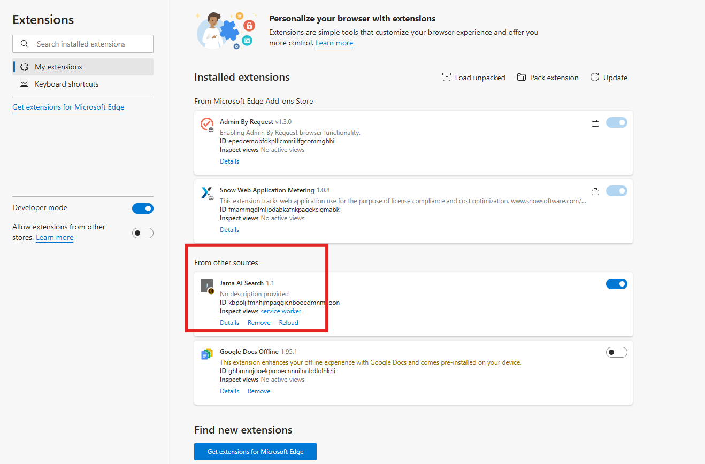Image resolution: width=705 pixels, height=464 pixels.
Task: Click the Update refresh icon
Action: (595, 78)
